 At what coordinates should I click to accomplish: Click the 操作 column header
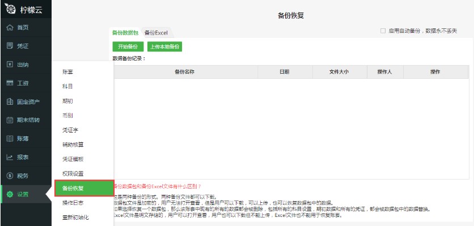pyautogui.click(x=435, y=72)
